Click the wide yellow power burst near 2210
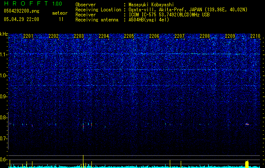This screenshot has height=168, width=265. coord(247,164)
